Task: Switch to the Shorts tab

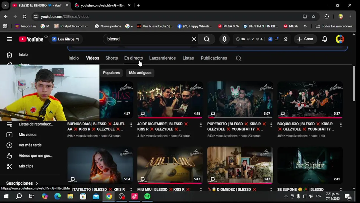Action: point(112,58)
